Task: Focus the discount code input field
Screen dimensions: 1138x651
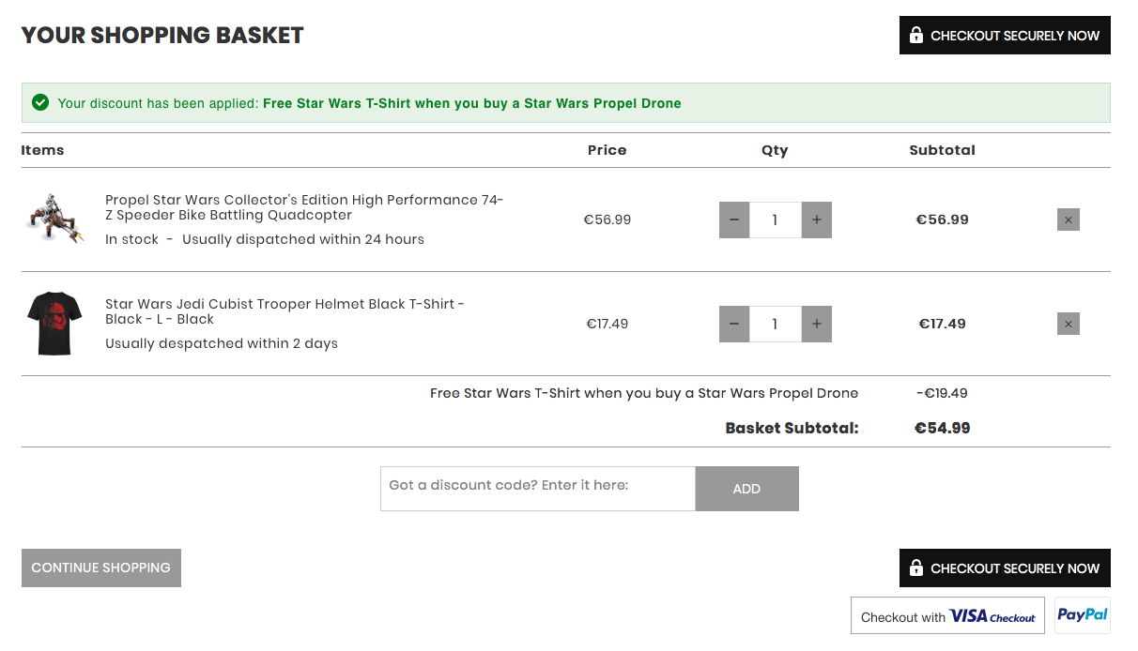Action: [538, 489]
